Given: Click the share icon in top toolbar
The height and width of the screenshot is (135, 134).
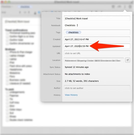Looking at the screenshot, I should click(x=119, y=7).
